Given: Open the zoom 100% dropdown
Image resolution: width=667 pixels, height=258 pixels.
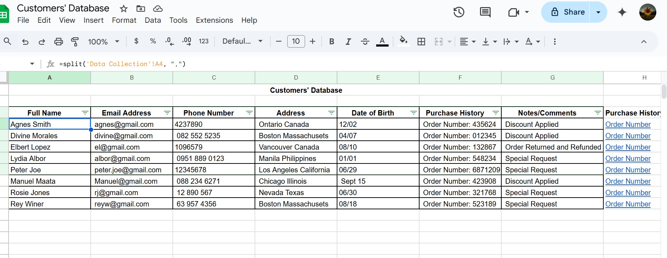Looking at the screenshot, I should click(x=103, y=42).
